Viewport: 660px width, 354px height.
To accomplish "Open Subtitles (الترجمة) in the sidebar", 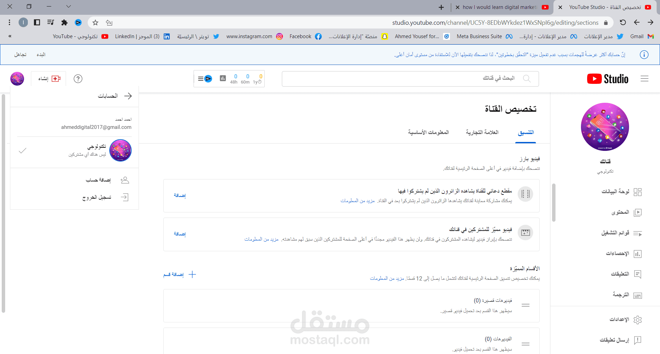I will [637, 295].
